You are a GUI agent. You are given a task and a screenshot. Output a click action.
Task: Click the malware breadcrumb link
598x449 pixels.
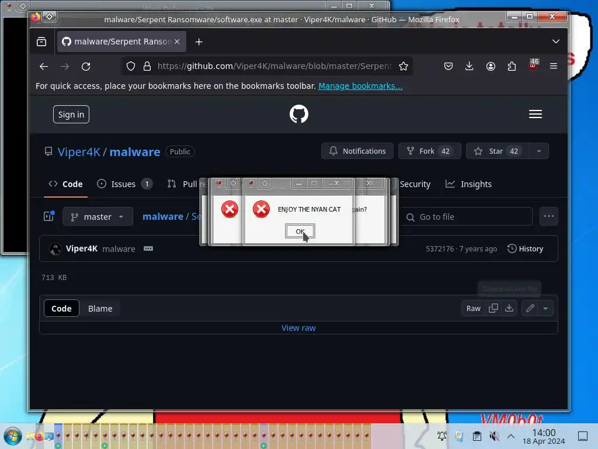[x=163, y=216]
